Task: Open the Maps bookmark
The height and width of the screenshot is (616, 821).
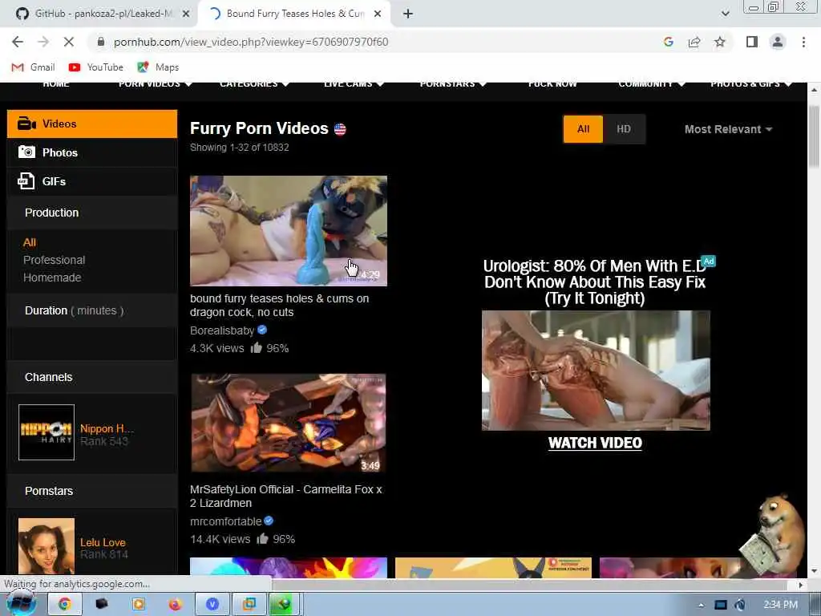Action: pos(158,67)
